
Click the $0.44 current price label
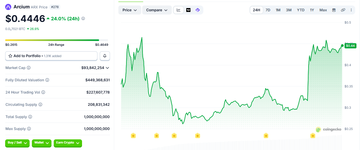350,45
